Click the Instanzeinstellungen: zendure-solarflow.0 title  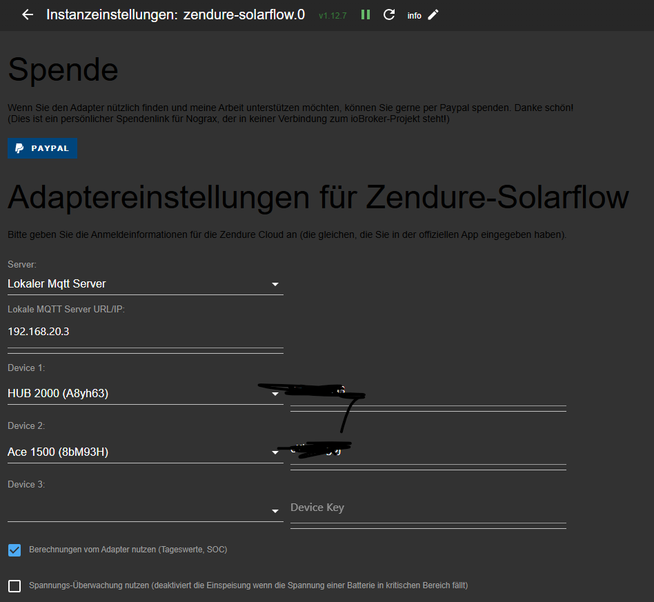coord(176,14)
